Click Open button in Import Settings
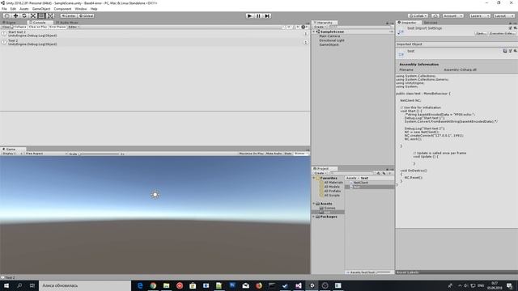 tap(481, 33)
